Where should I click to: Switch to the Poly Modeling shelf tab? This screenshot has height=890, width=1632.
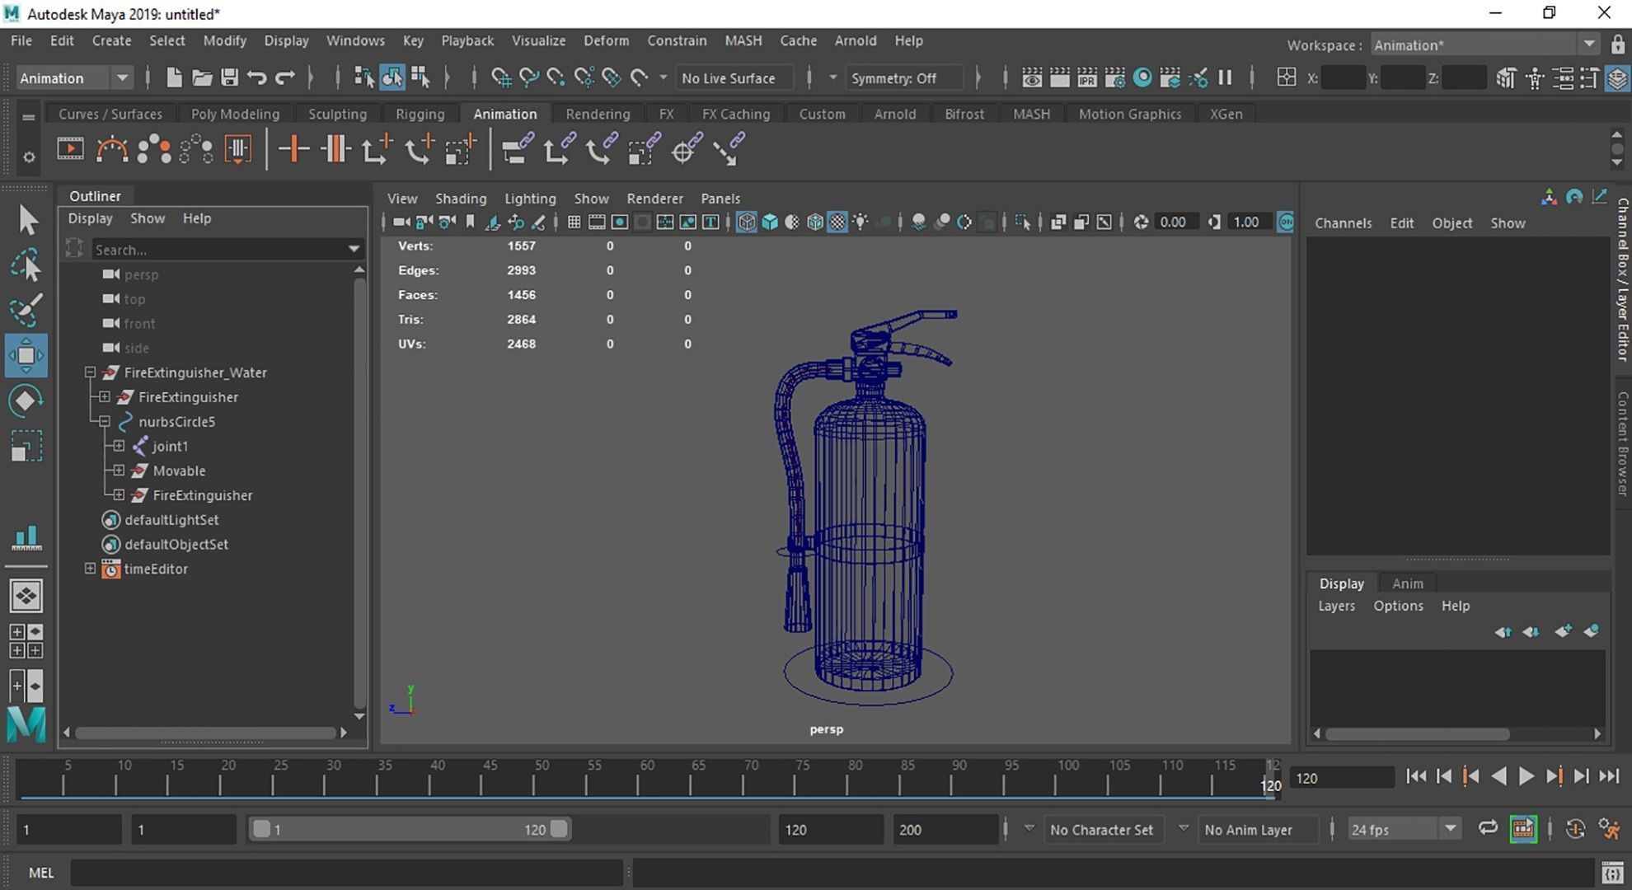pos(235,114)
